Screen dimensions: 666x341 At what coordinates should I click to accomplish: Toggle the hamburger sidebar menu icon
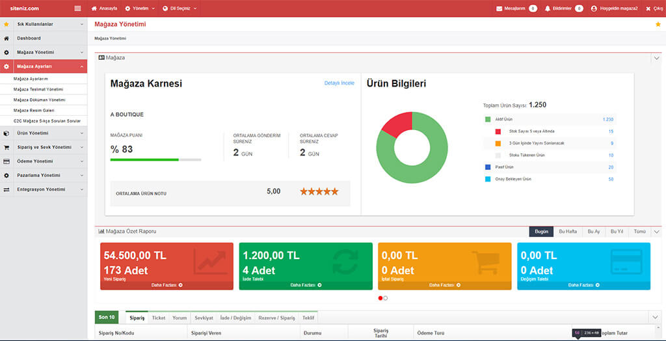(x=77, y=8)
